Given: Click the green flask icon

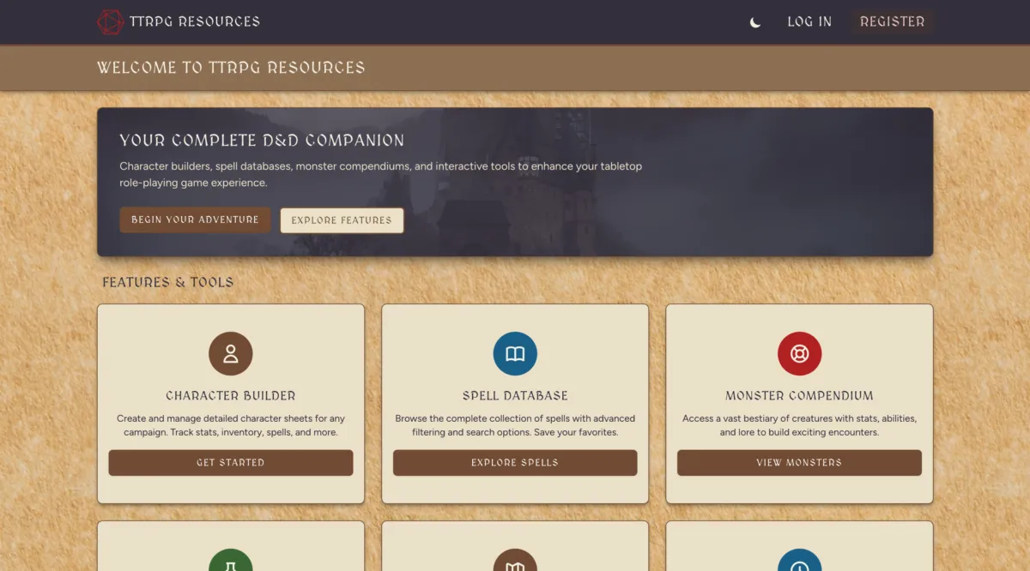Looking at the screenshot, I should [231, 561].
